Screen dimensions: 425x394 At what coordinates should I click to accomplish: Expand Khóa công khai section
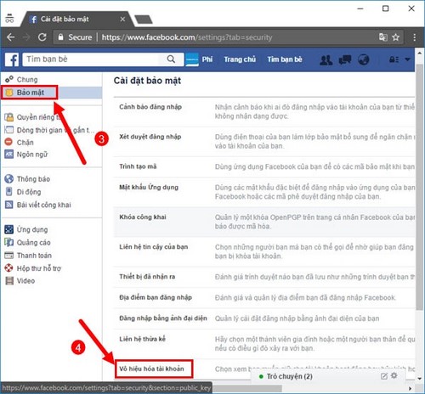(x=264, y=222)
